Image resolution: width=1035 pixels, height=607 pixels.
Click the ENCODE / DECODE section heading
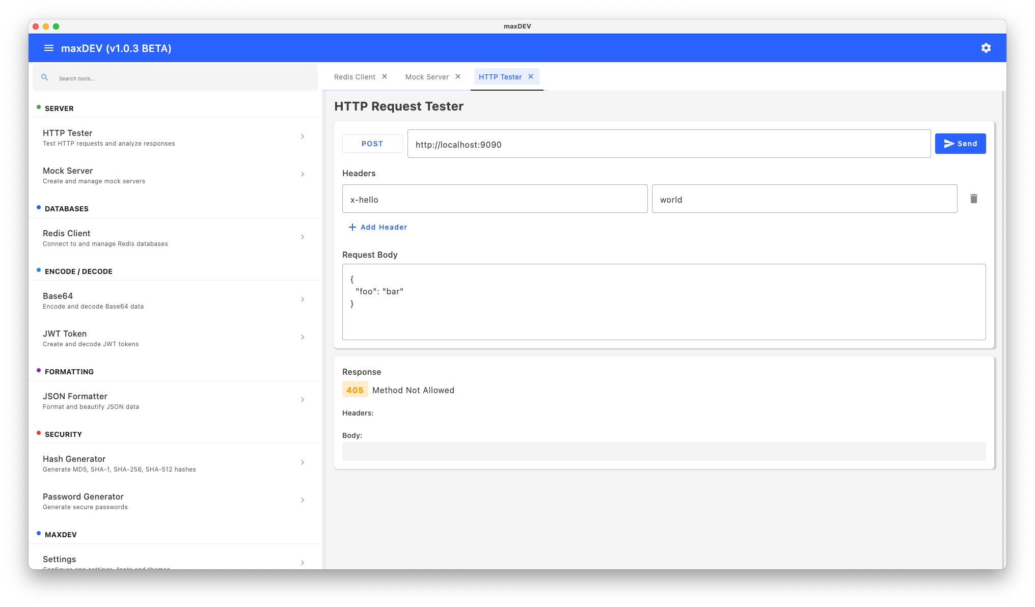(x=78, y=271)
